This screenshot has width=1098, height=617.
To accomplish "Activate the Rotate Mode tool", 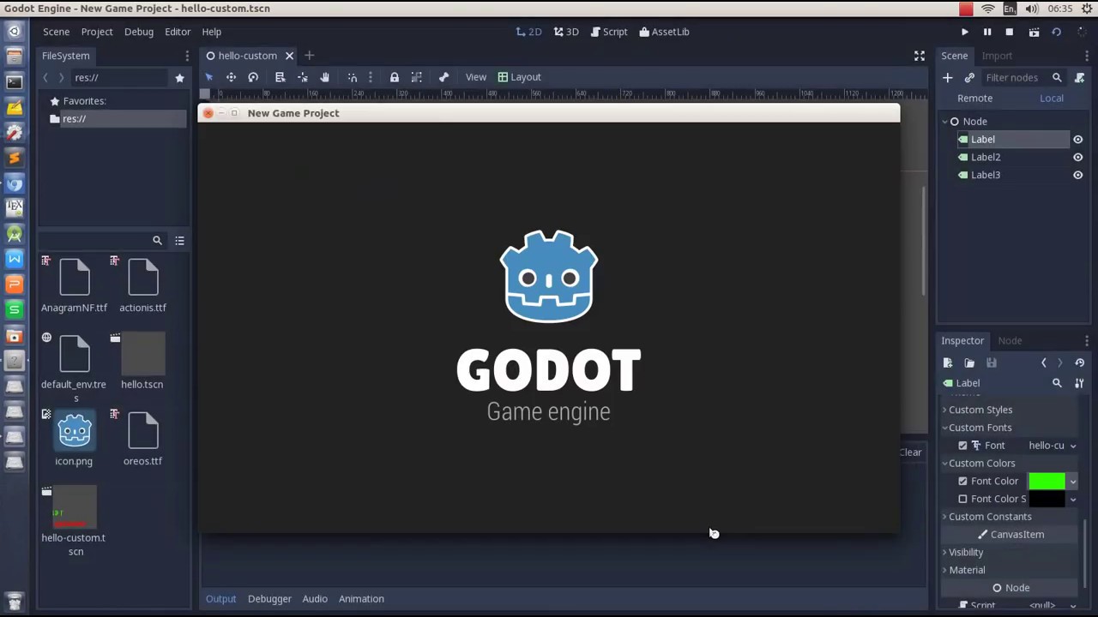I will click(x=253, y=77).
